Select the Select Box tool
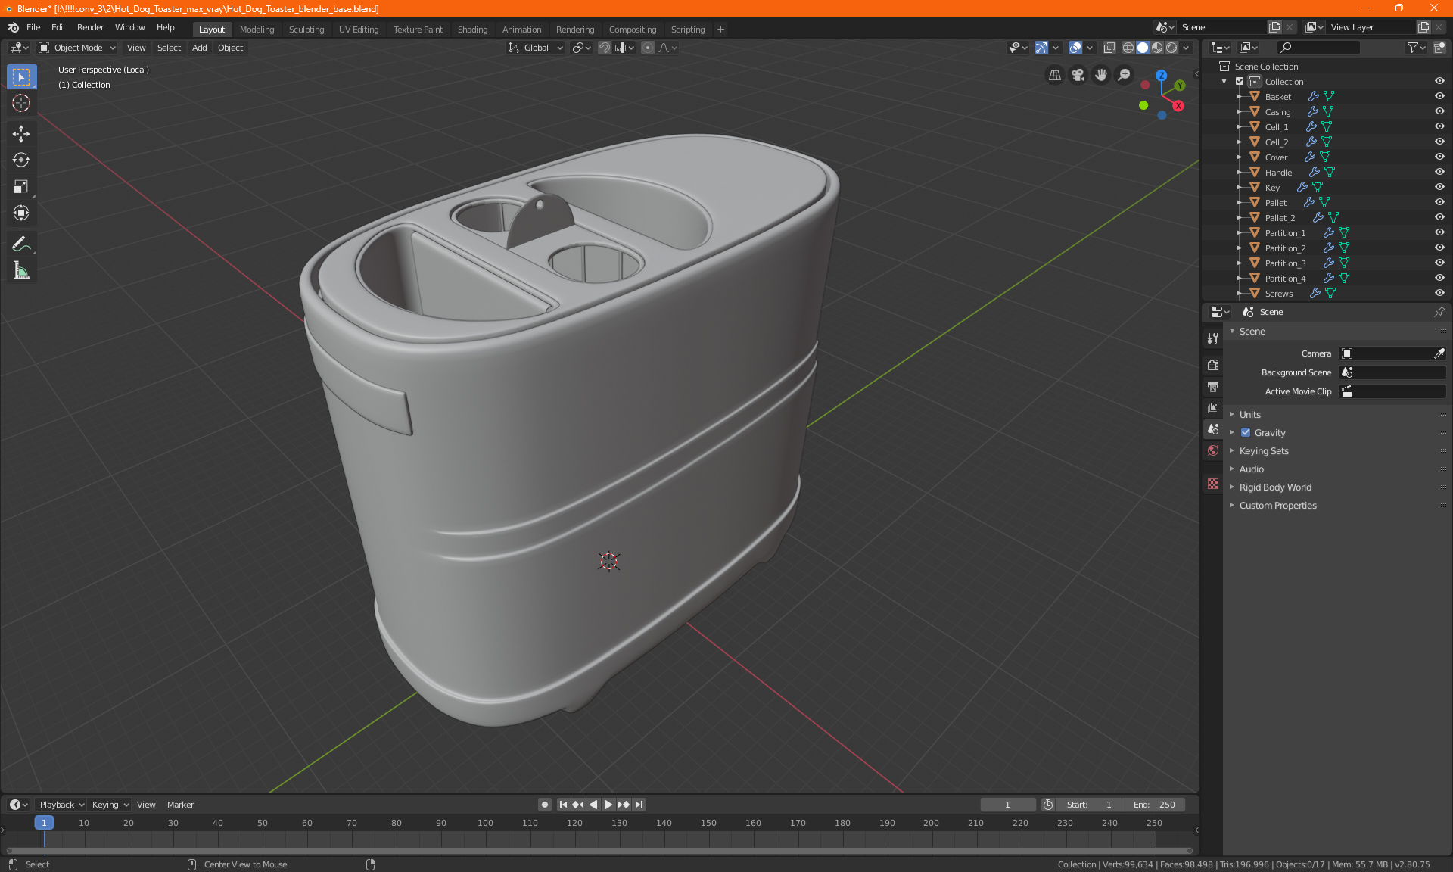Viewport: 1453px width, 872px height. click(x=21, y=77)
